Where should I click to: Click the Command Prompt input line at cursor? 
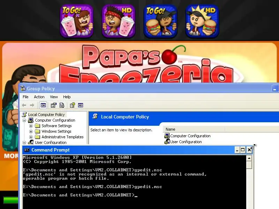pos(136,195)
